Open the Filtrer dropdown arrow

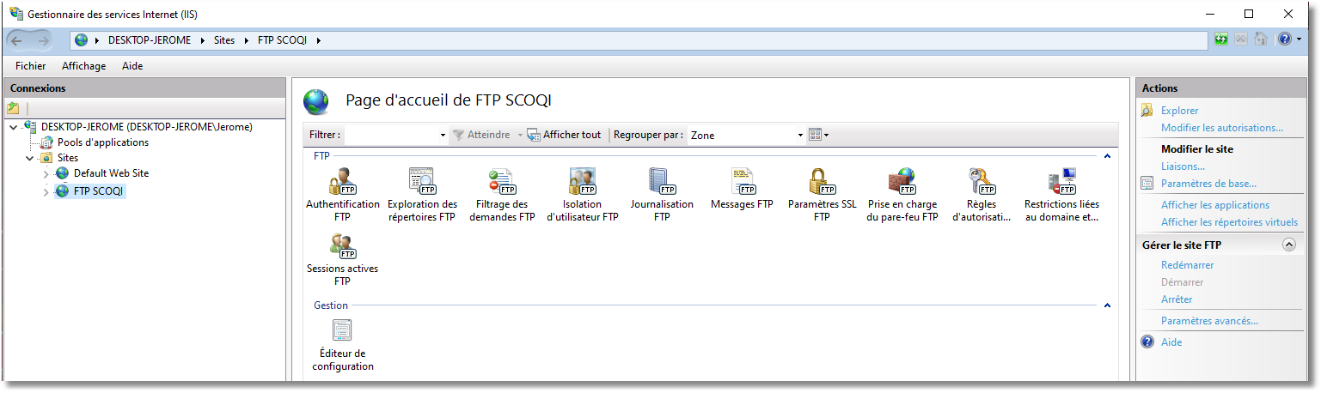[x=443, y=136]
